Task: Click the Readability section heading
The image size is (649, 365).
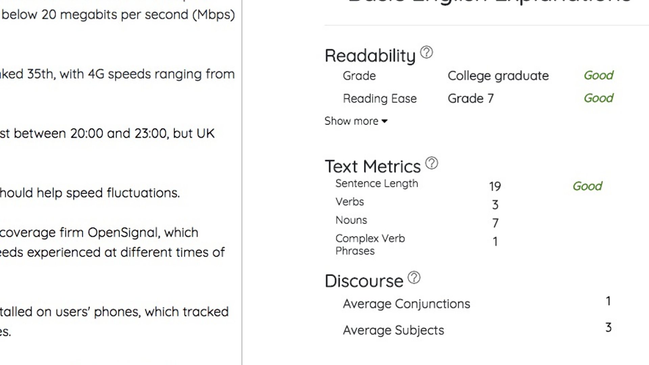Action: point(370,56)
